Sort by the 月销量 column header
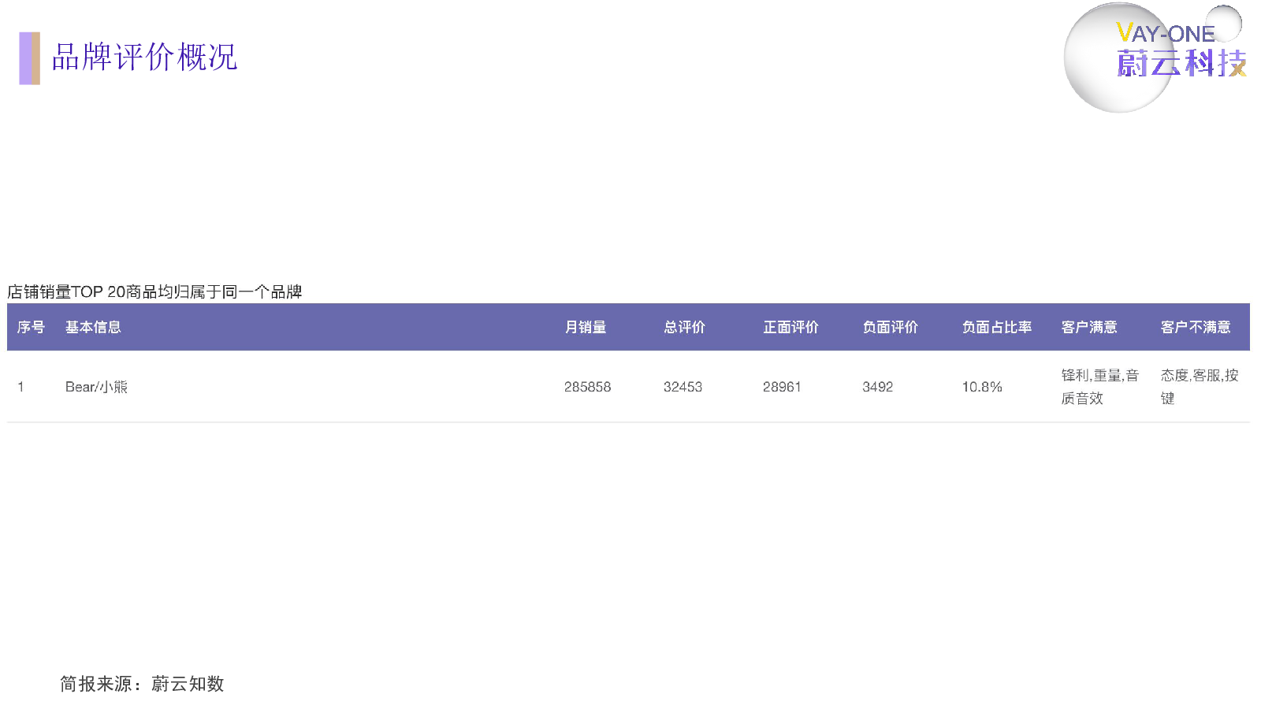1261x709 pixels. [586, 327]
